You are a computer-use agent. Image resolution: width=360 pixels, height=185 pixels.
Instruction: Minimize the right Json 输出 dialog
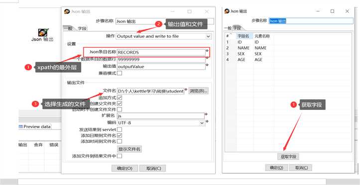pyautogui.click(x=318, y=11)
